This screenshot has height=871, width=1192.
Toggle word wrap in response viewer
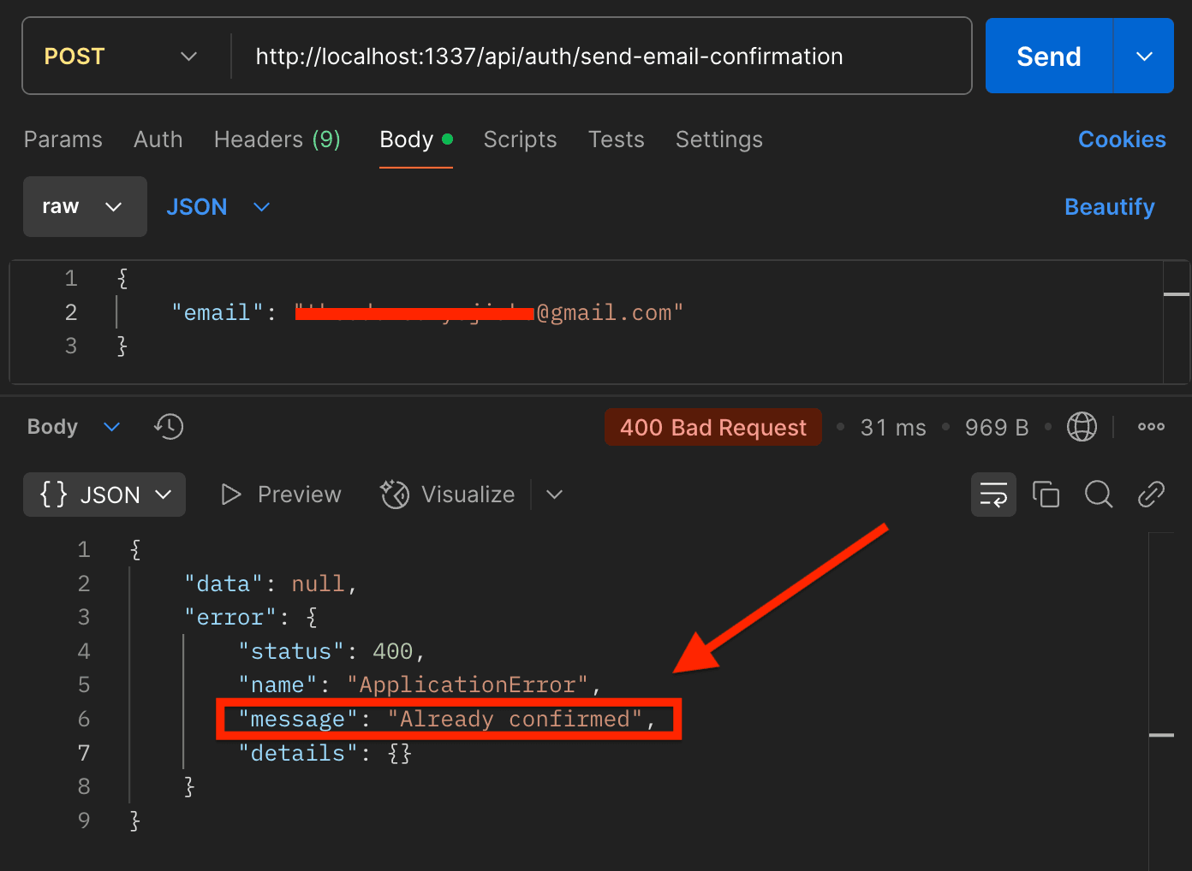click(x=993, y=495)
